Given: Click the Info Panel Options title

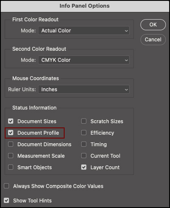Looking at the screenshot, I should click(x=85, y=6).
